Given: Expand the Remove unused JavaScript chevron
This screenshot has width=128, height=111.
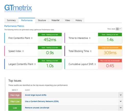Looking at the screenshot, I should tap(121, 108).
